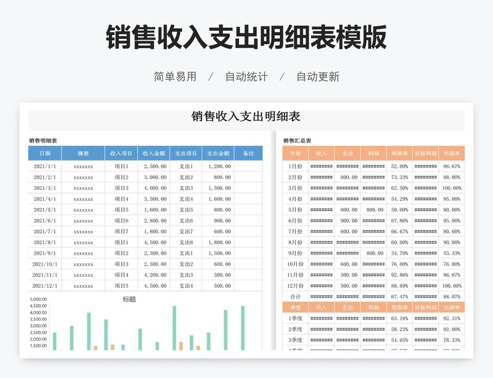This screenshot has height=378, width=493.
Task: Click the income amount for 2021/8/1
Action: pos(155,242)
